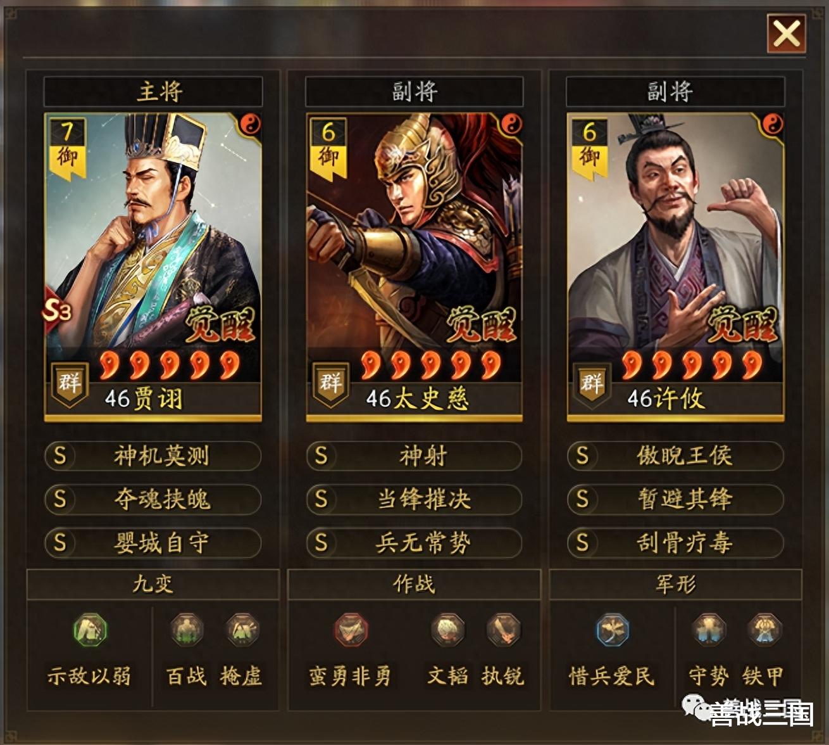Viewport: 829px width, 745px height.
Task: Click the 蛮勇非勇 tactic icon
Action: pyautogui.click(x=351, y=630)
